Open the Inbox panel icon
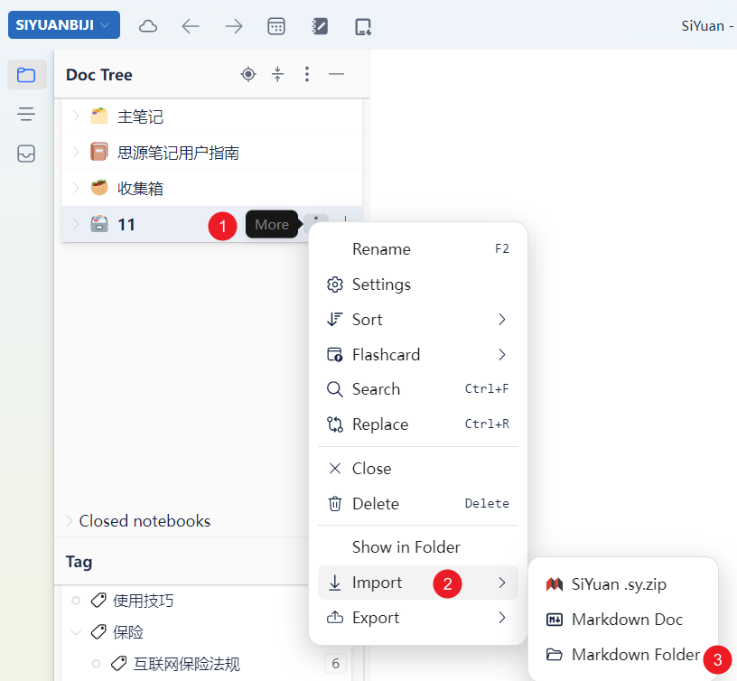Image resolution: width=737 pixels, height=681 pixels. 26,154
